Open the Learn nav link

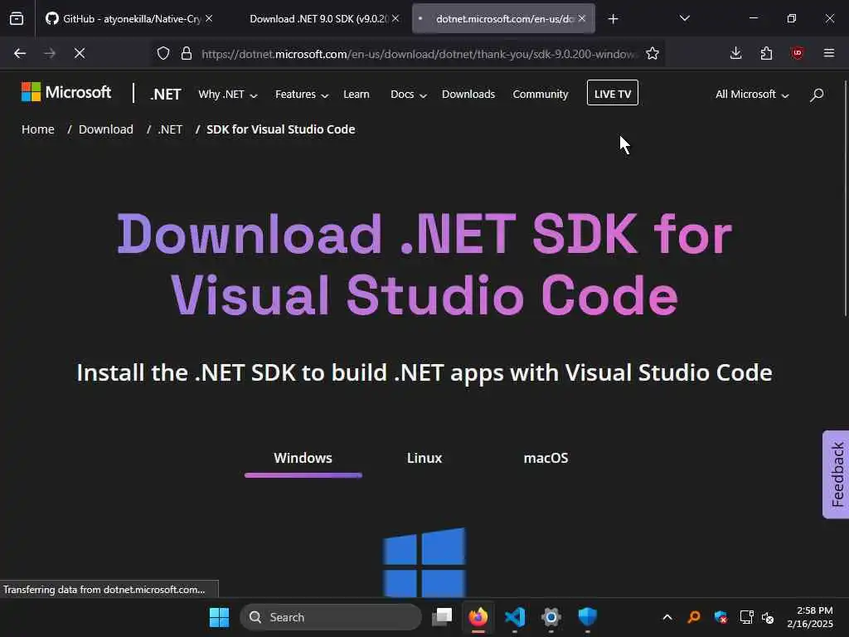[357, 95]
